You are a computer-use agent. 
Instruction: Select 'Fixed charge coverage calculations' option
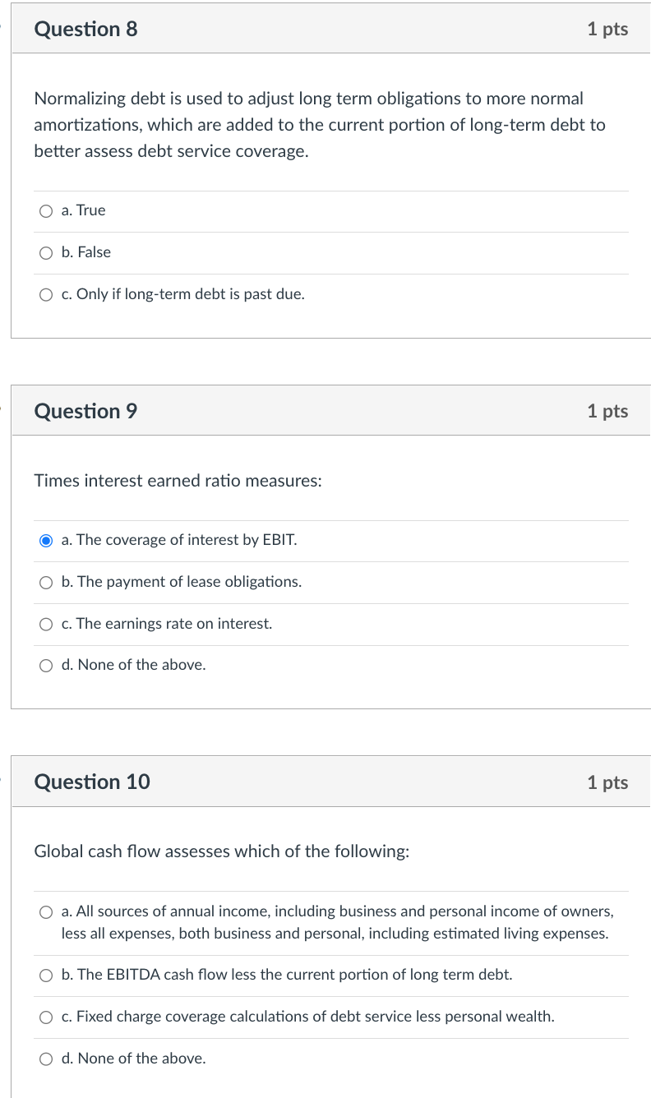pyautogui.click(x=46, y=1017)
